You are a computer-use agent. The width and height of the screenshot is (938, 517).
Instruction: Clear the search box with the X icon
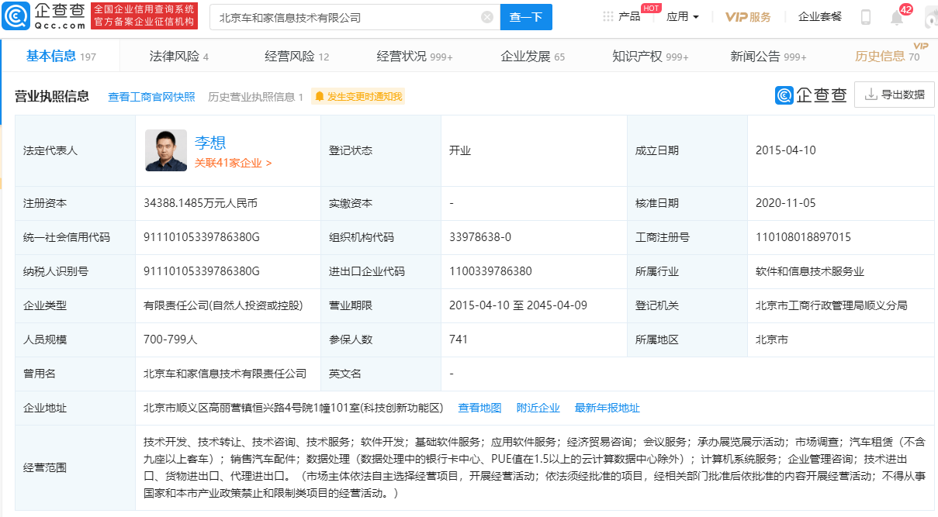tap(486, 17)
